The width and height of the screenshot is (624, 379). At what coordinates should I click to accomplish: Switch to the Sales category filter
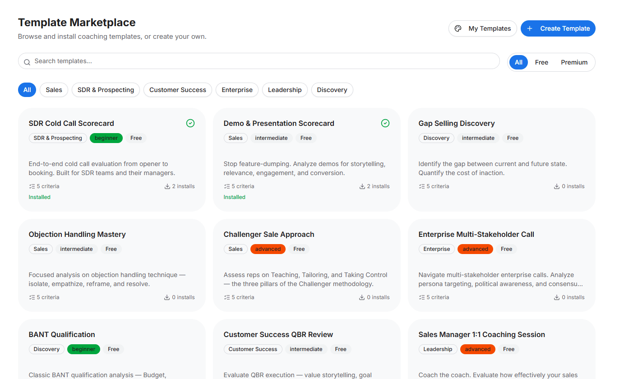(x=54, y=90)
